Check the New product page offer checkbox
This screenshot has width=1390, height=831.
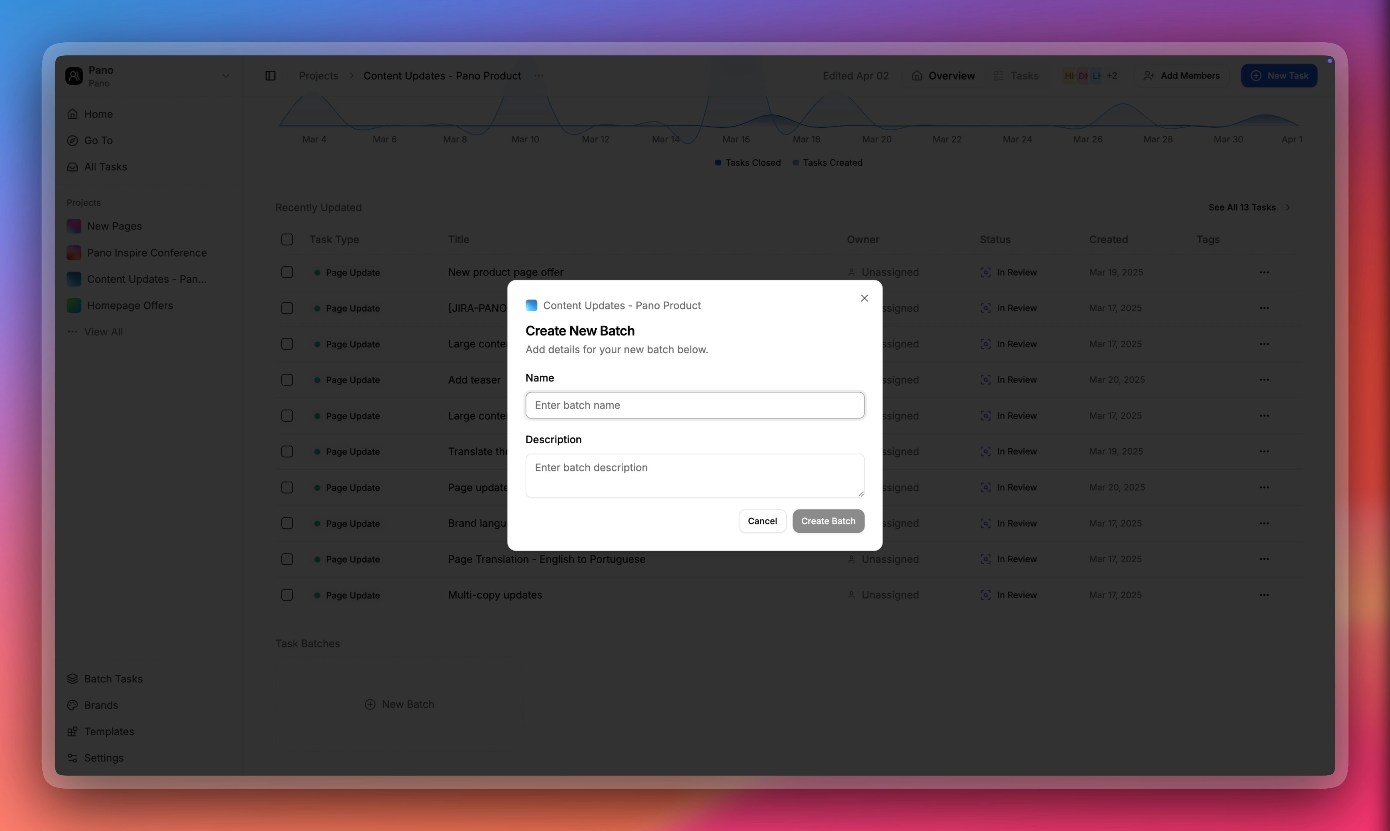(287, 272)
